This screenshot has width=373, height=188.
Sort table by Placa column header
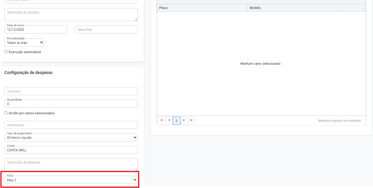point(202,8)
